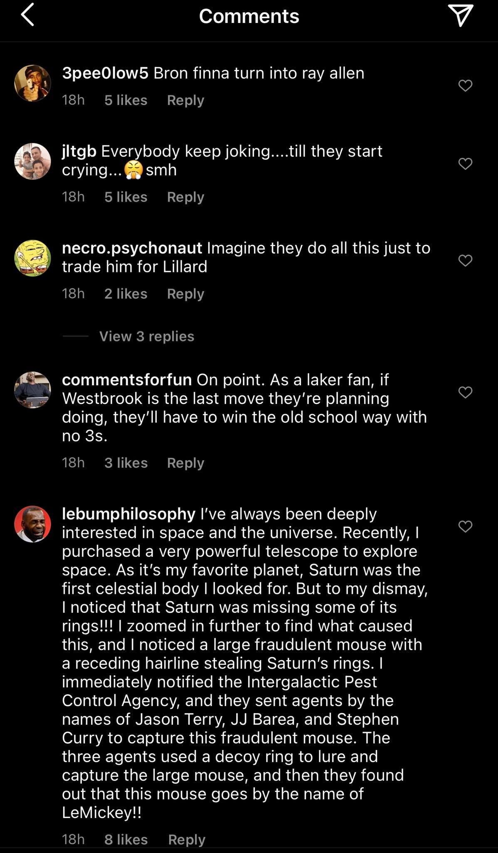The image size is (498, 853).
Task: Tap lebumphilosophy's profile avatar
Action: pyautogui.click(x=32, y=524)
